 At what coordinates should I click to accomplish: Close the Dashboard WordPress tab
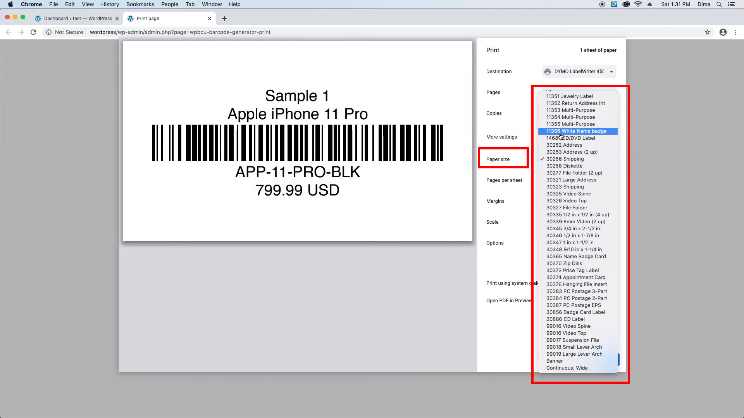pyautogui.click(x=117, y=19)
